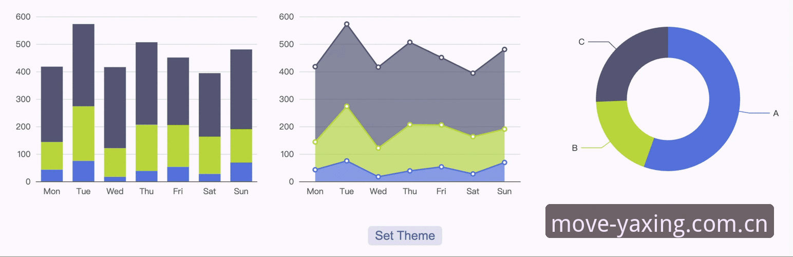Image resolution: width=793 pixels, height=257 pixels.
Task: Click the donut label A
Action: coord(776,113)
